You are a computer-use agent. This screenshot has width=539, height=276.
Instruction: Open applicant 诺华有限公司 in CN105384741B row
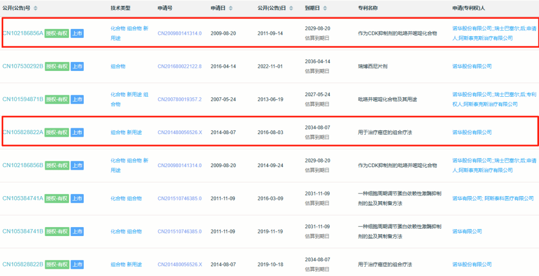[x=467, y=231]
